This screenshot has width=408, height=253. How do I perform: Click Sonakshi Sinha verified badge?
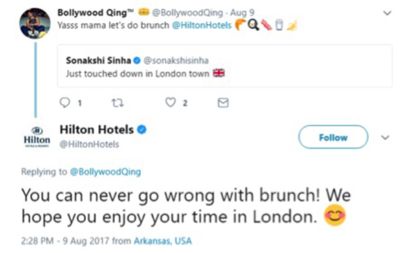pyautogui.click(x=137, y=61)
